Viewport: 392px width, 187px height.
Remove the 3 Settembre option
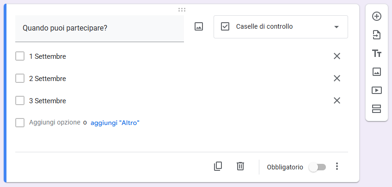click(x=337, y=100)
